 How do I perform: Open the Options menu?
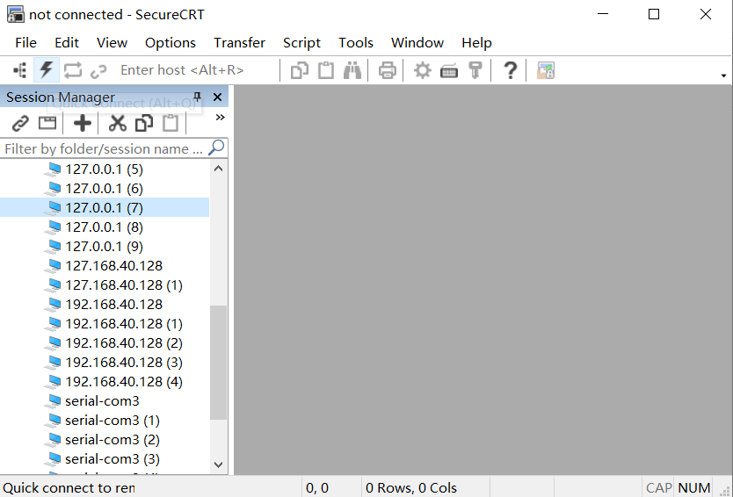tap(171, 42)
